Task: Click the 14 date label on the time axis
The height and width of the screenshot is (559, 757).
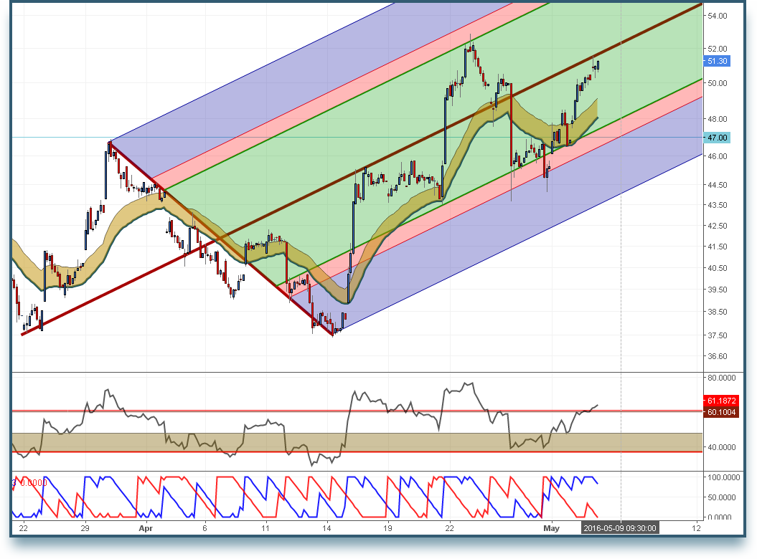Action: click(x=327, y=528)
